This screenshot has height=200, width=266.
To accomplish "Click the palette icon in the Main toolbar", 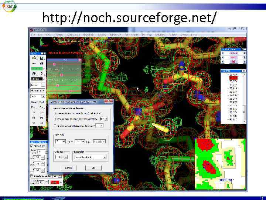I will [x=34, y=73].
